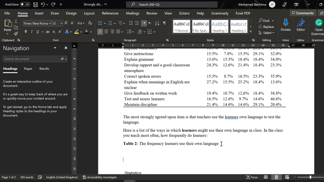Apply subscript formatting
The height and width of the screenshot is (182, 324).
pyautogui.click(x=54, y=32)
